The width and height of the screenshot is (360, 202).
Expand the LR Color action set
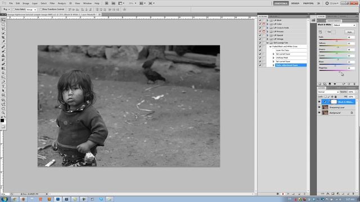point(268,24)
